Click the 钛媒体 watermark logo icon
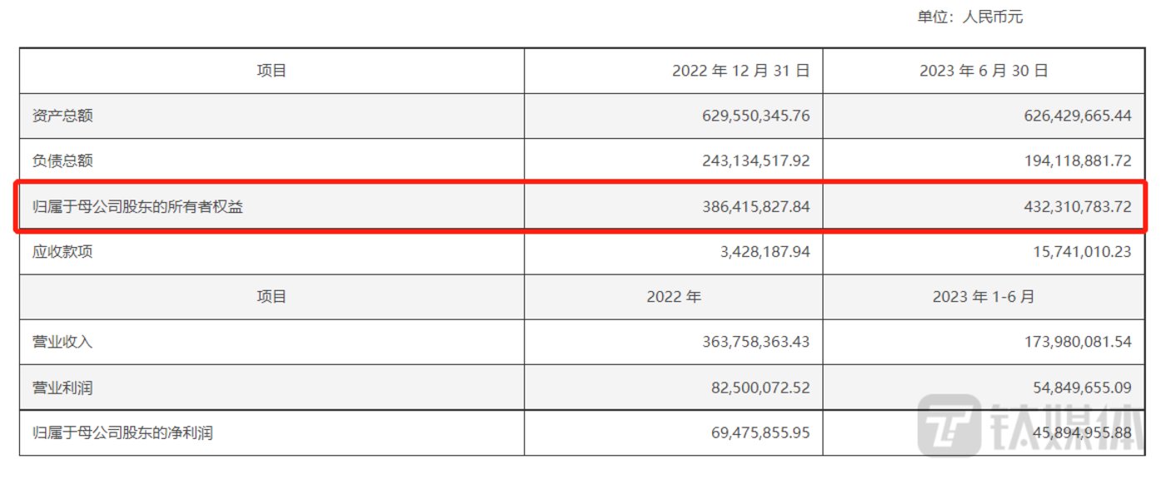This screenshot has height=479, width=1166. point(949,424)
